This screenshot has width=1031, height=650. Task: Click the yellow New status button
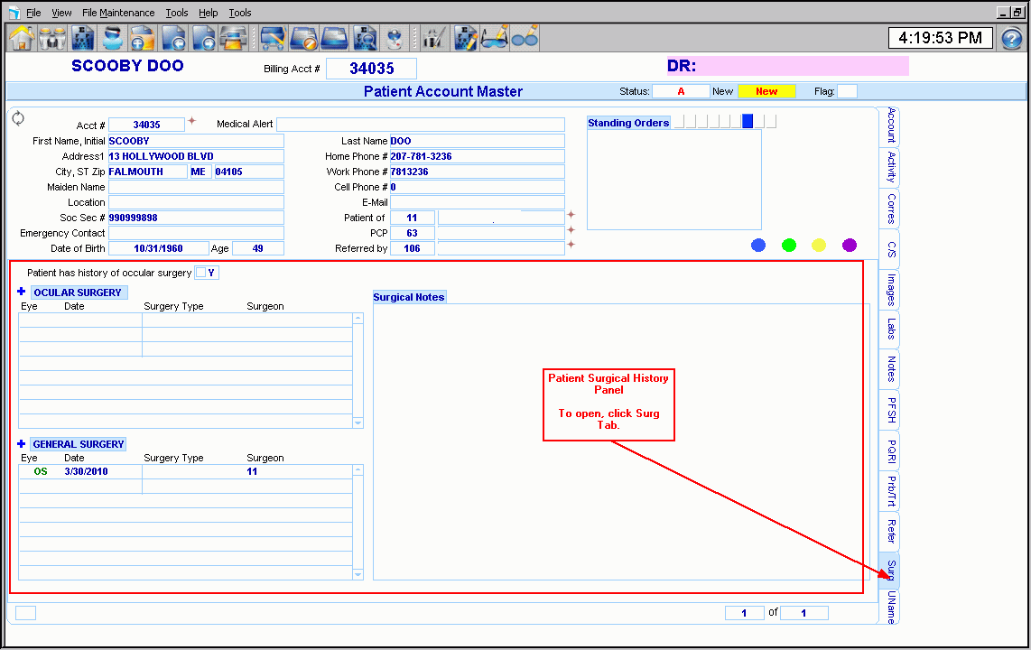tap(766, 91)
